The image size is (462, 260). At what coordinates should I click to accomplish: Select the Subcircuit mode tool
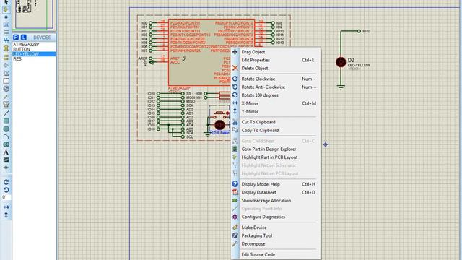6,48
